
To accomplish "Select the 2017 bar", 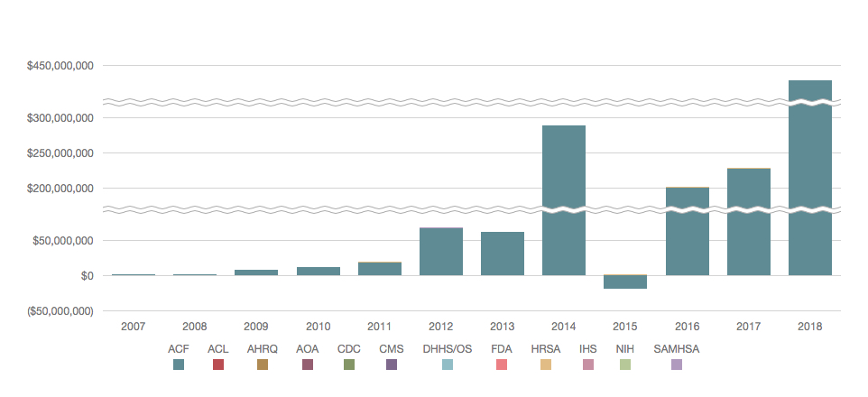I will (x=749, y=223).
